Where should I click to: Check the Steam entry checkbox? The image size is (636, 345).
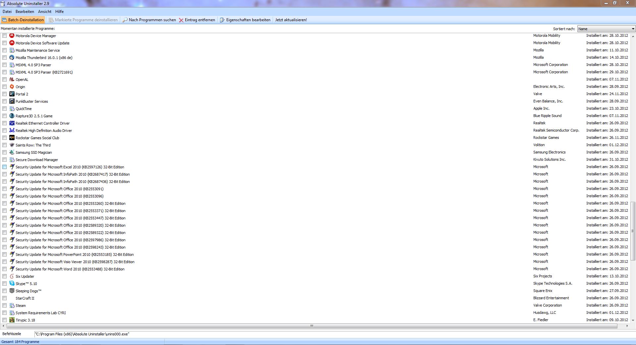pyautogui.click(x=5, y=306)
